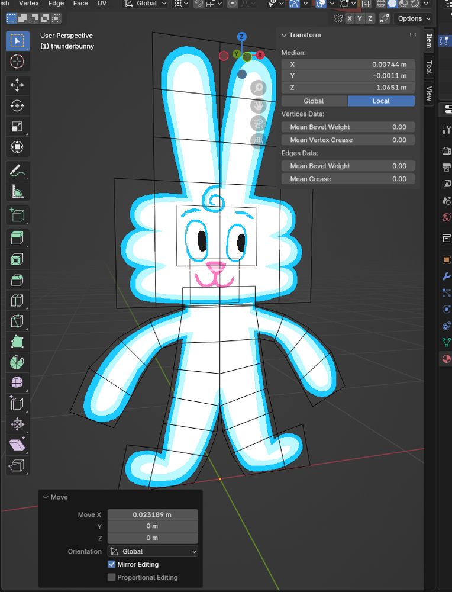Switch to rendered viewport shading

pos(414,4)
